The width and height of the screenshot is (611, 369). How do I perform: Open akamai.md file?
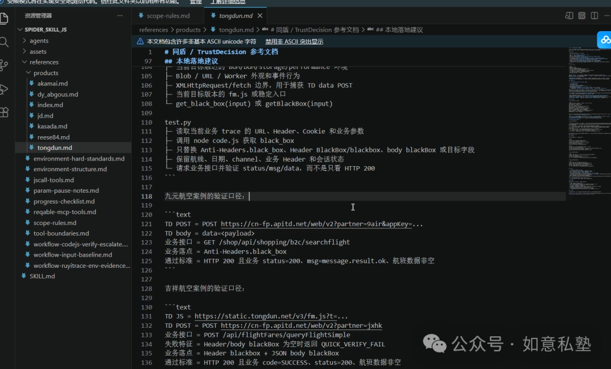click(x=52, y=83)
